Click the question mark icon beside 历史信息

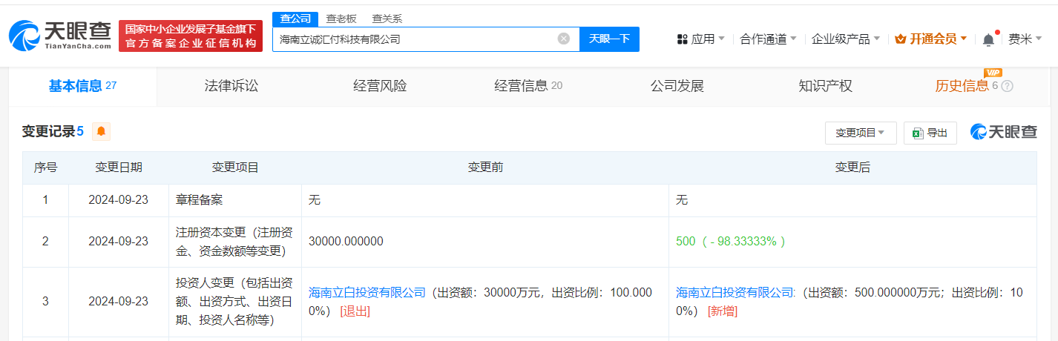tap(1007, 86)
